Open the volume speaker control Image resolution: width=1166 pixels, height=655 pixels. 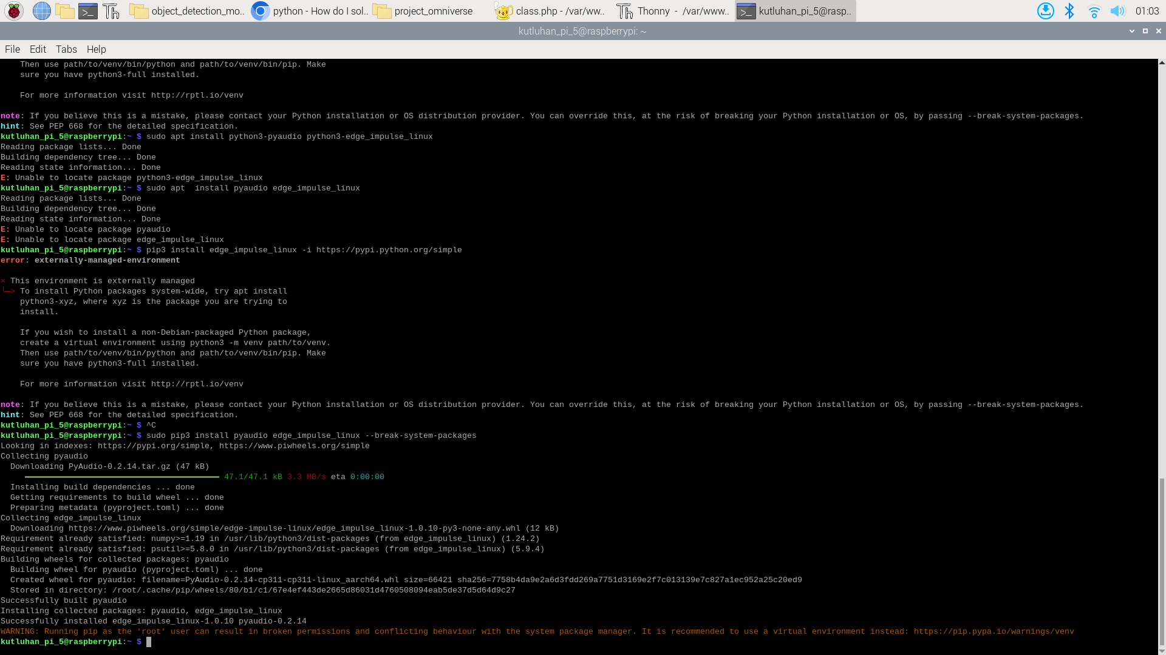[1117, 11]
